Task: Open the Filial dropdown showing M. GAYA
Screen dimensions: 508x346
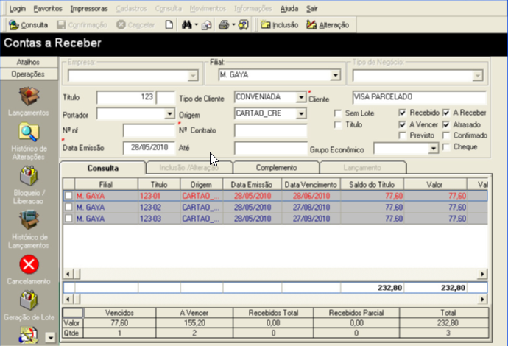Action: click(x=335, y=75)
